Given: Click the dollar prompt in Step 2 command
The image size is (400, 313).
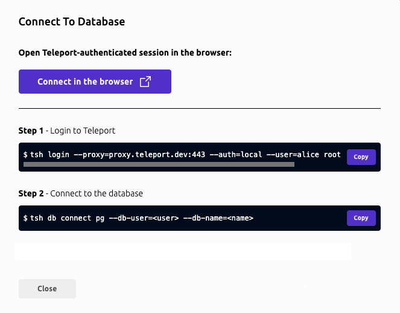Looking at the screenshot, I should pyautogui.click(x=25, y=218).
